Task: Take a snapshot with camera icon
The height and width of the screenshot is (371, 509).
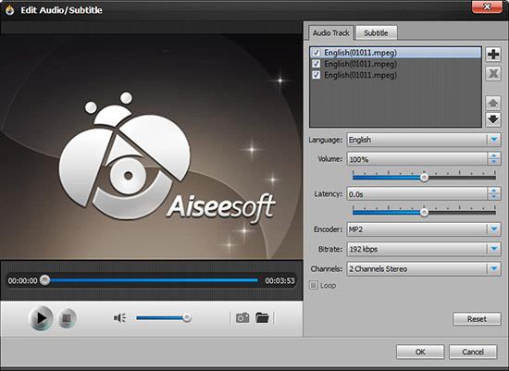Action: coord(242,317)
